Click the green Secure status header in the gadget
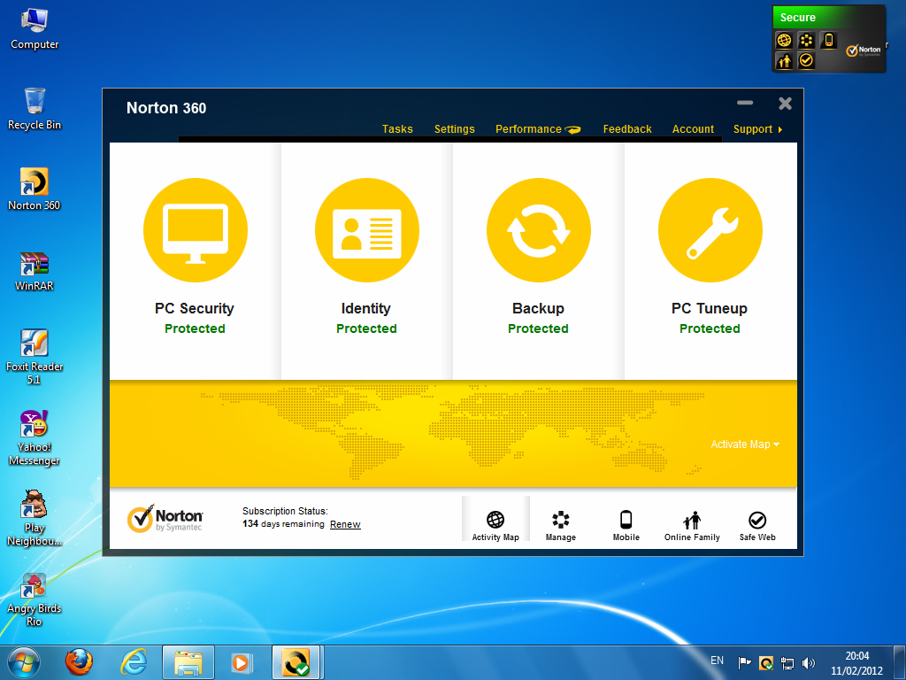Screen dimensions: 906x680 (828, 18)
